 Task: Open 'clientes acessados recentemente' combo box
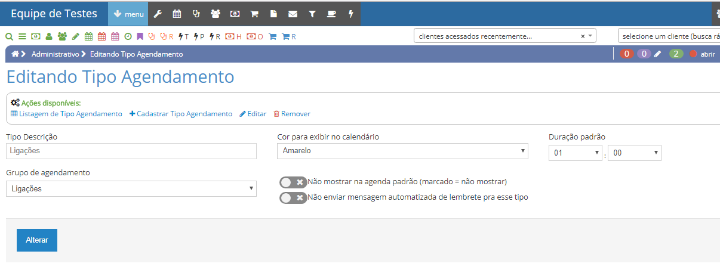tap(504, 36)
